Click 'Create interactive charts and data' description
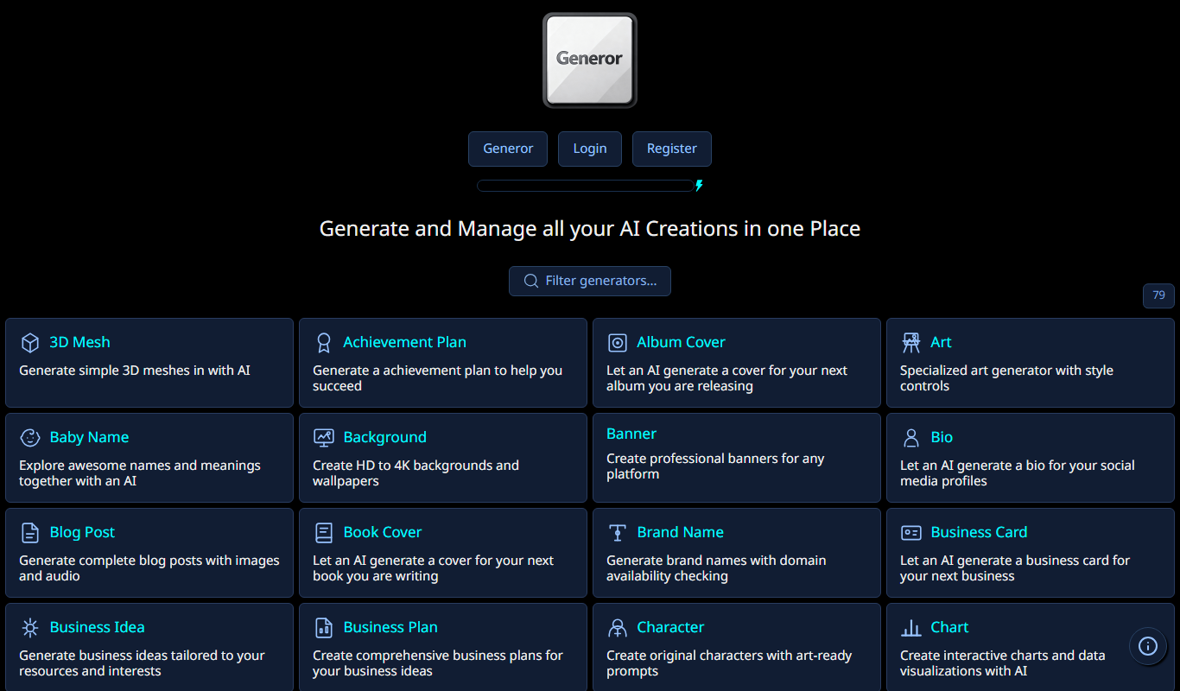The width and height of the screenshot is (1180, 691). coord(1002,663)
